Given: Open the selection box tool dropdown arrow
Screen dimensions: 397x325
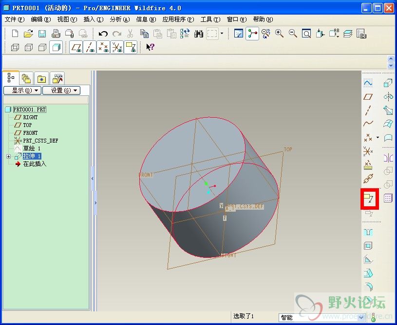Looking at the screenshot, I should click(222, 34).
